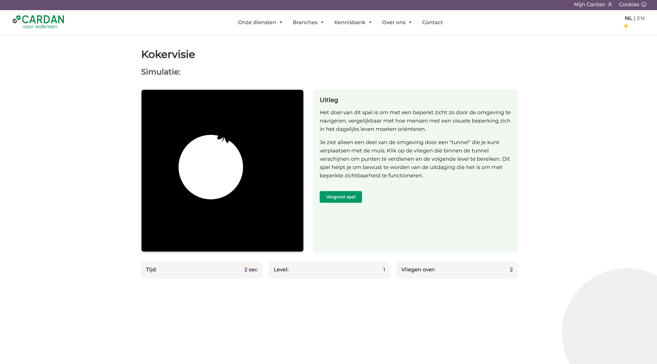657x364 pixels.
Task: Select the NL language option
Action: click(628, 18)
